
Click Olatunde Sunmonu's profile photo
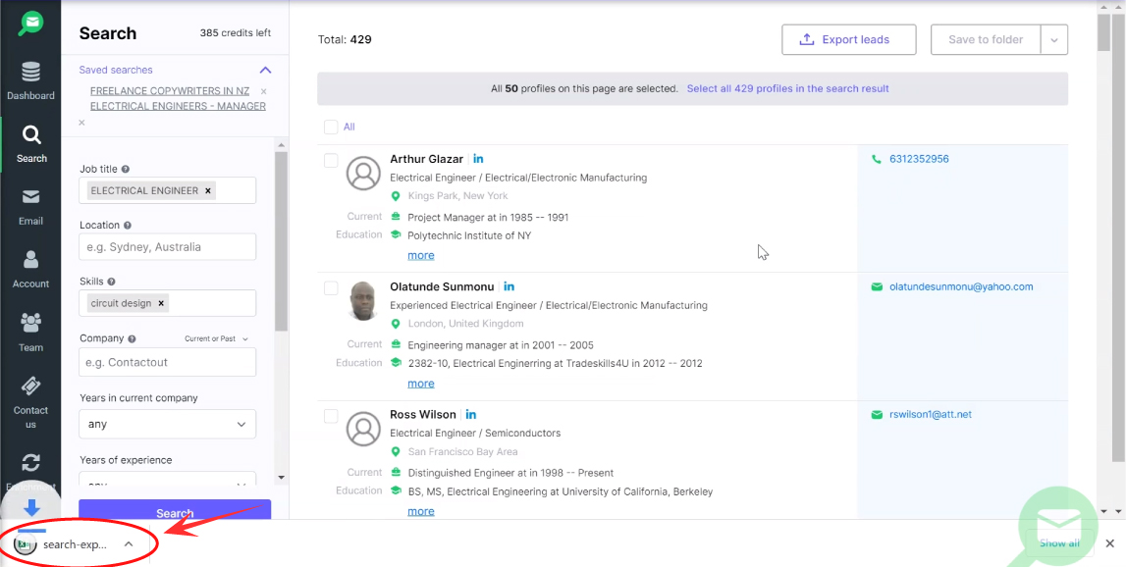(363, 301)
